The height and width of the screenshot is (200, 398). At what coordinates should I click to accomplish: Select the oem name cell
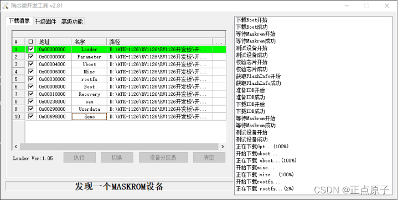(89, 101)
